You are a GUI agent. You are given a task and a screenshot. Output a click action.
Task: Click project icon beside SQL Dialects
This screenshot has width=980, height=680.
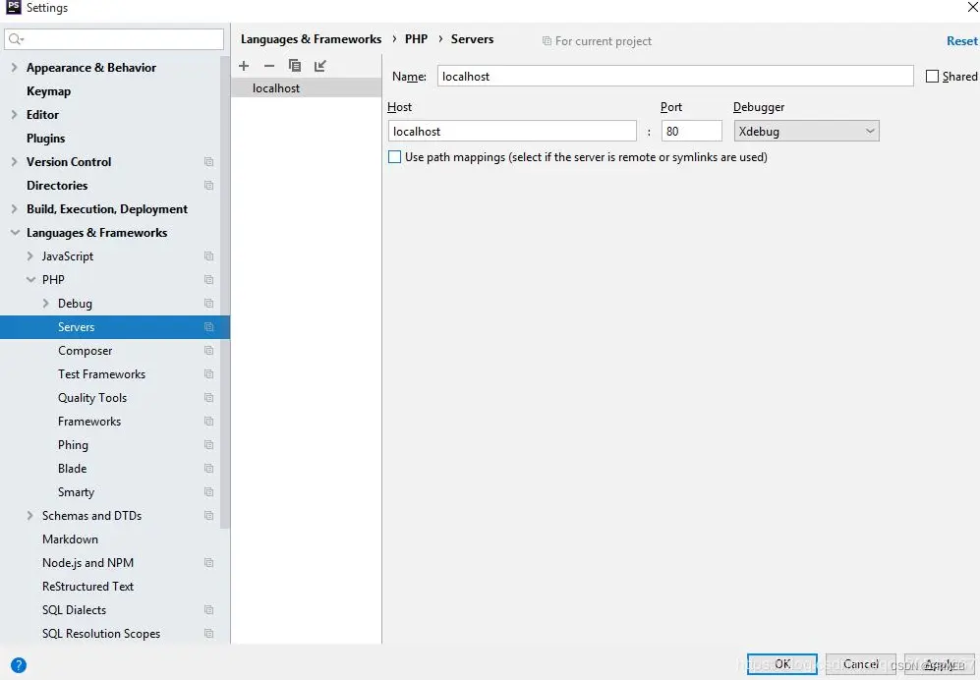click(x=208, y=610)
